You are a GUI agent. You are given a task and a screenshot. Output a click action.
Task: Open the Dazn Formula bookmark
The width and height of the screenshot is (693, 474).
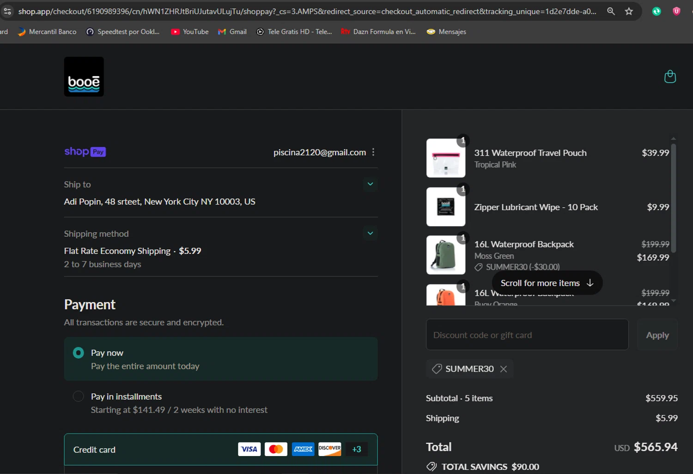coord(378,31)
